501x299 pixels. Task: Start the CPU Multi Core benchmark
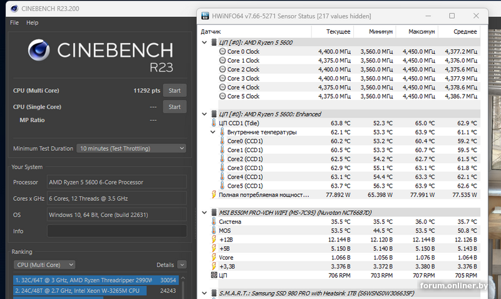point(175,90)
